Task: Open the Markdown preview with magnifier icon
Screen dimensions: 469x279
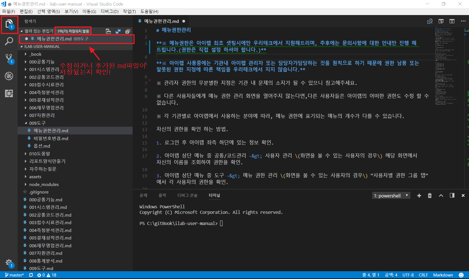Action: tap(430, 21)
